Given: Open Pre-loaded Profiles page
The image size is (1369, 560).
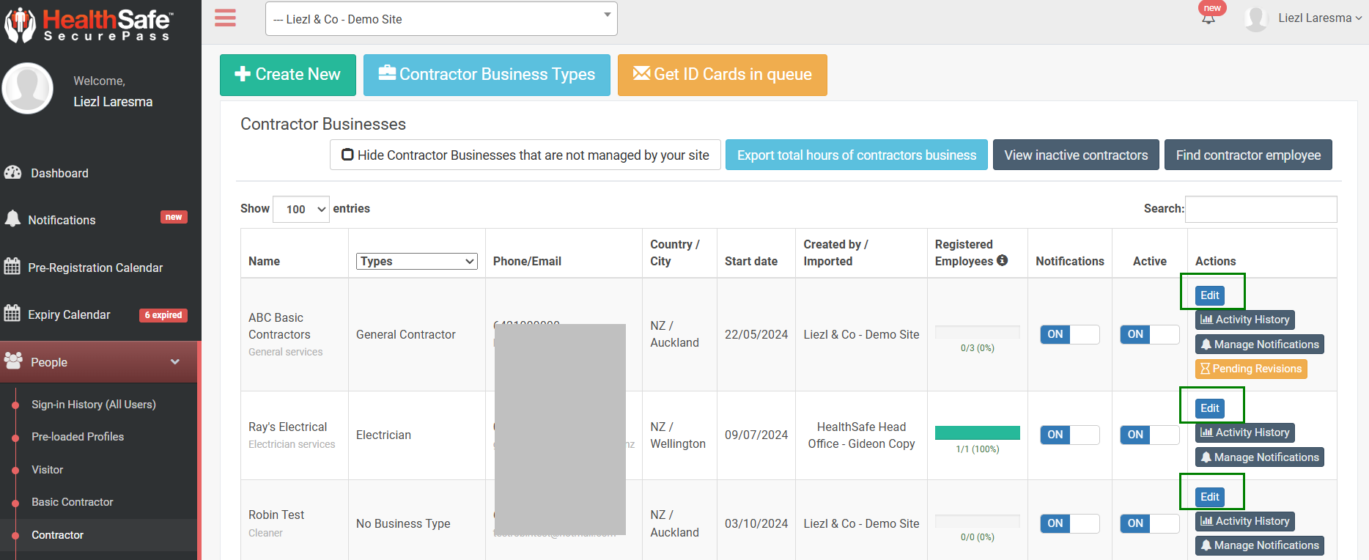Looking at the screenshot, I should 78,437.
